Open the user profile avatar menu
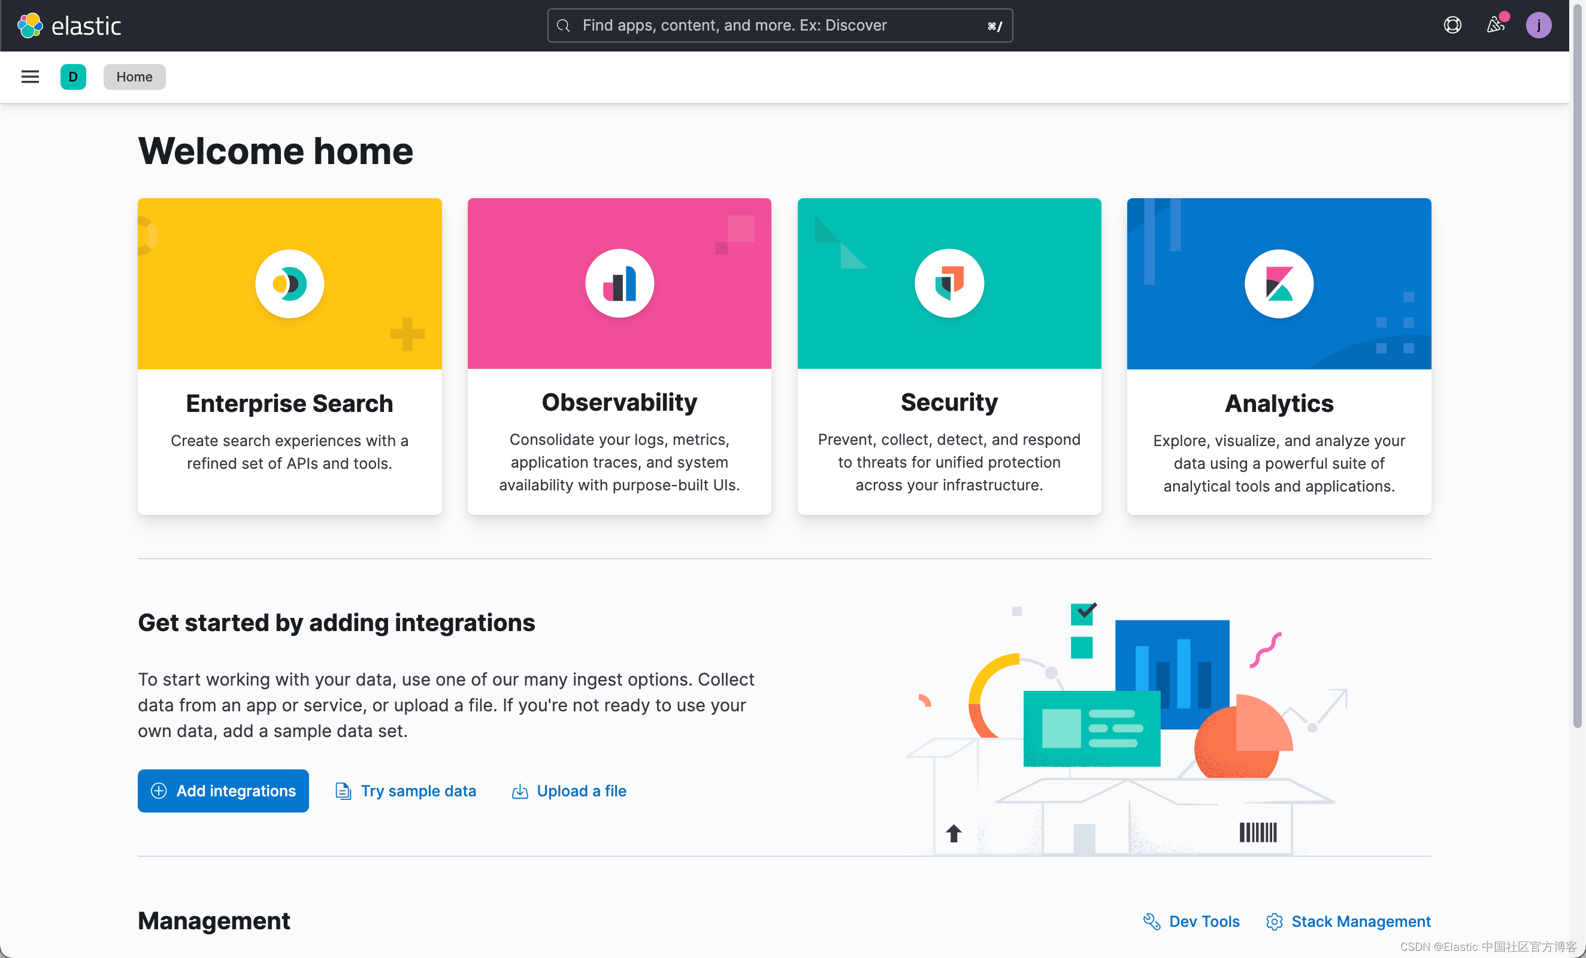 (x=1538, y=25)
